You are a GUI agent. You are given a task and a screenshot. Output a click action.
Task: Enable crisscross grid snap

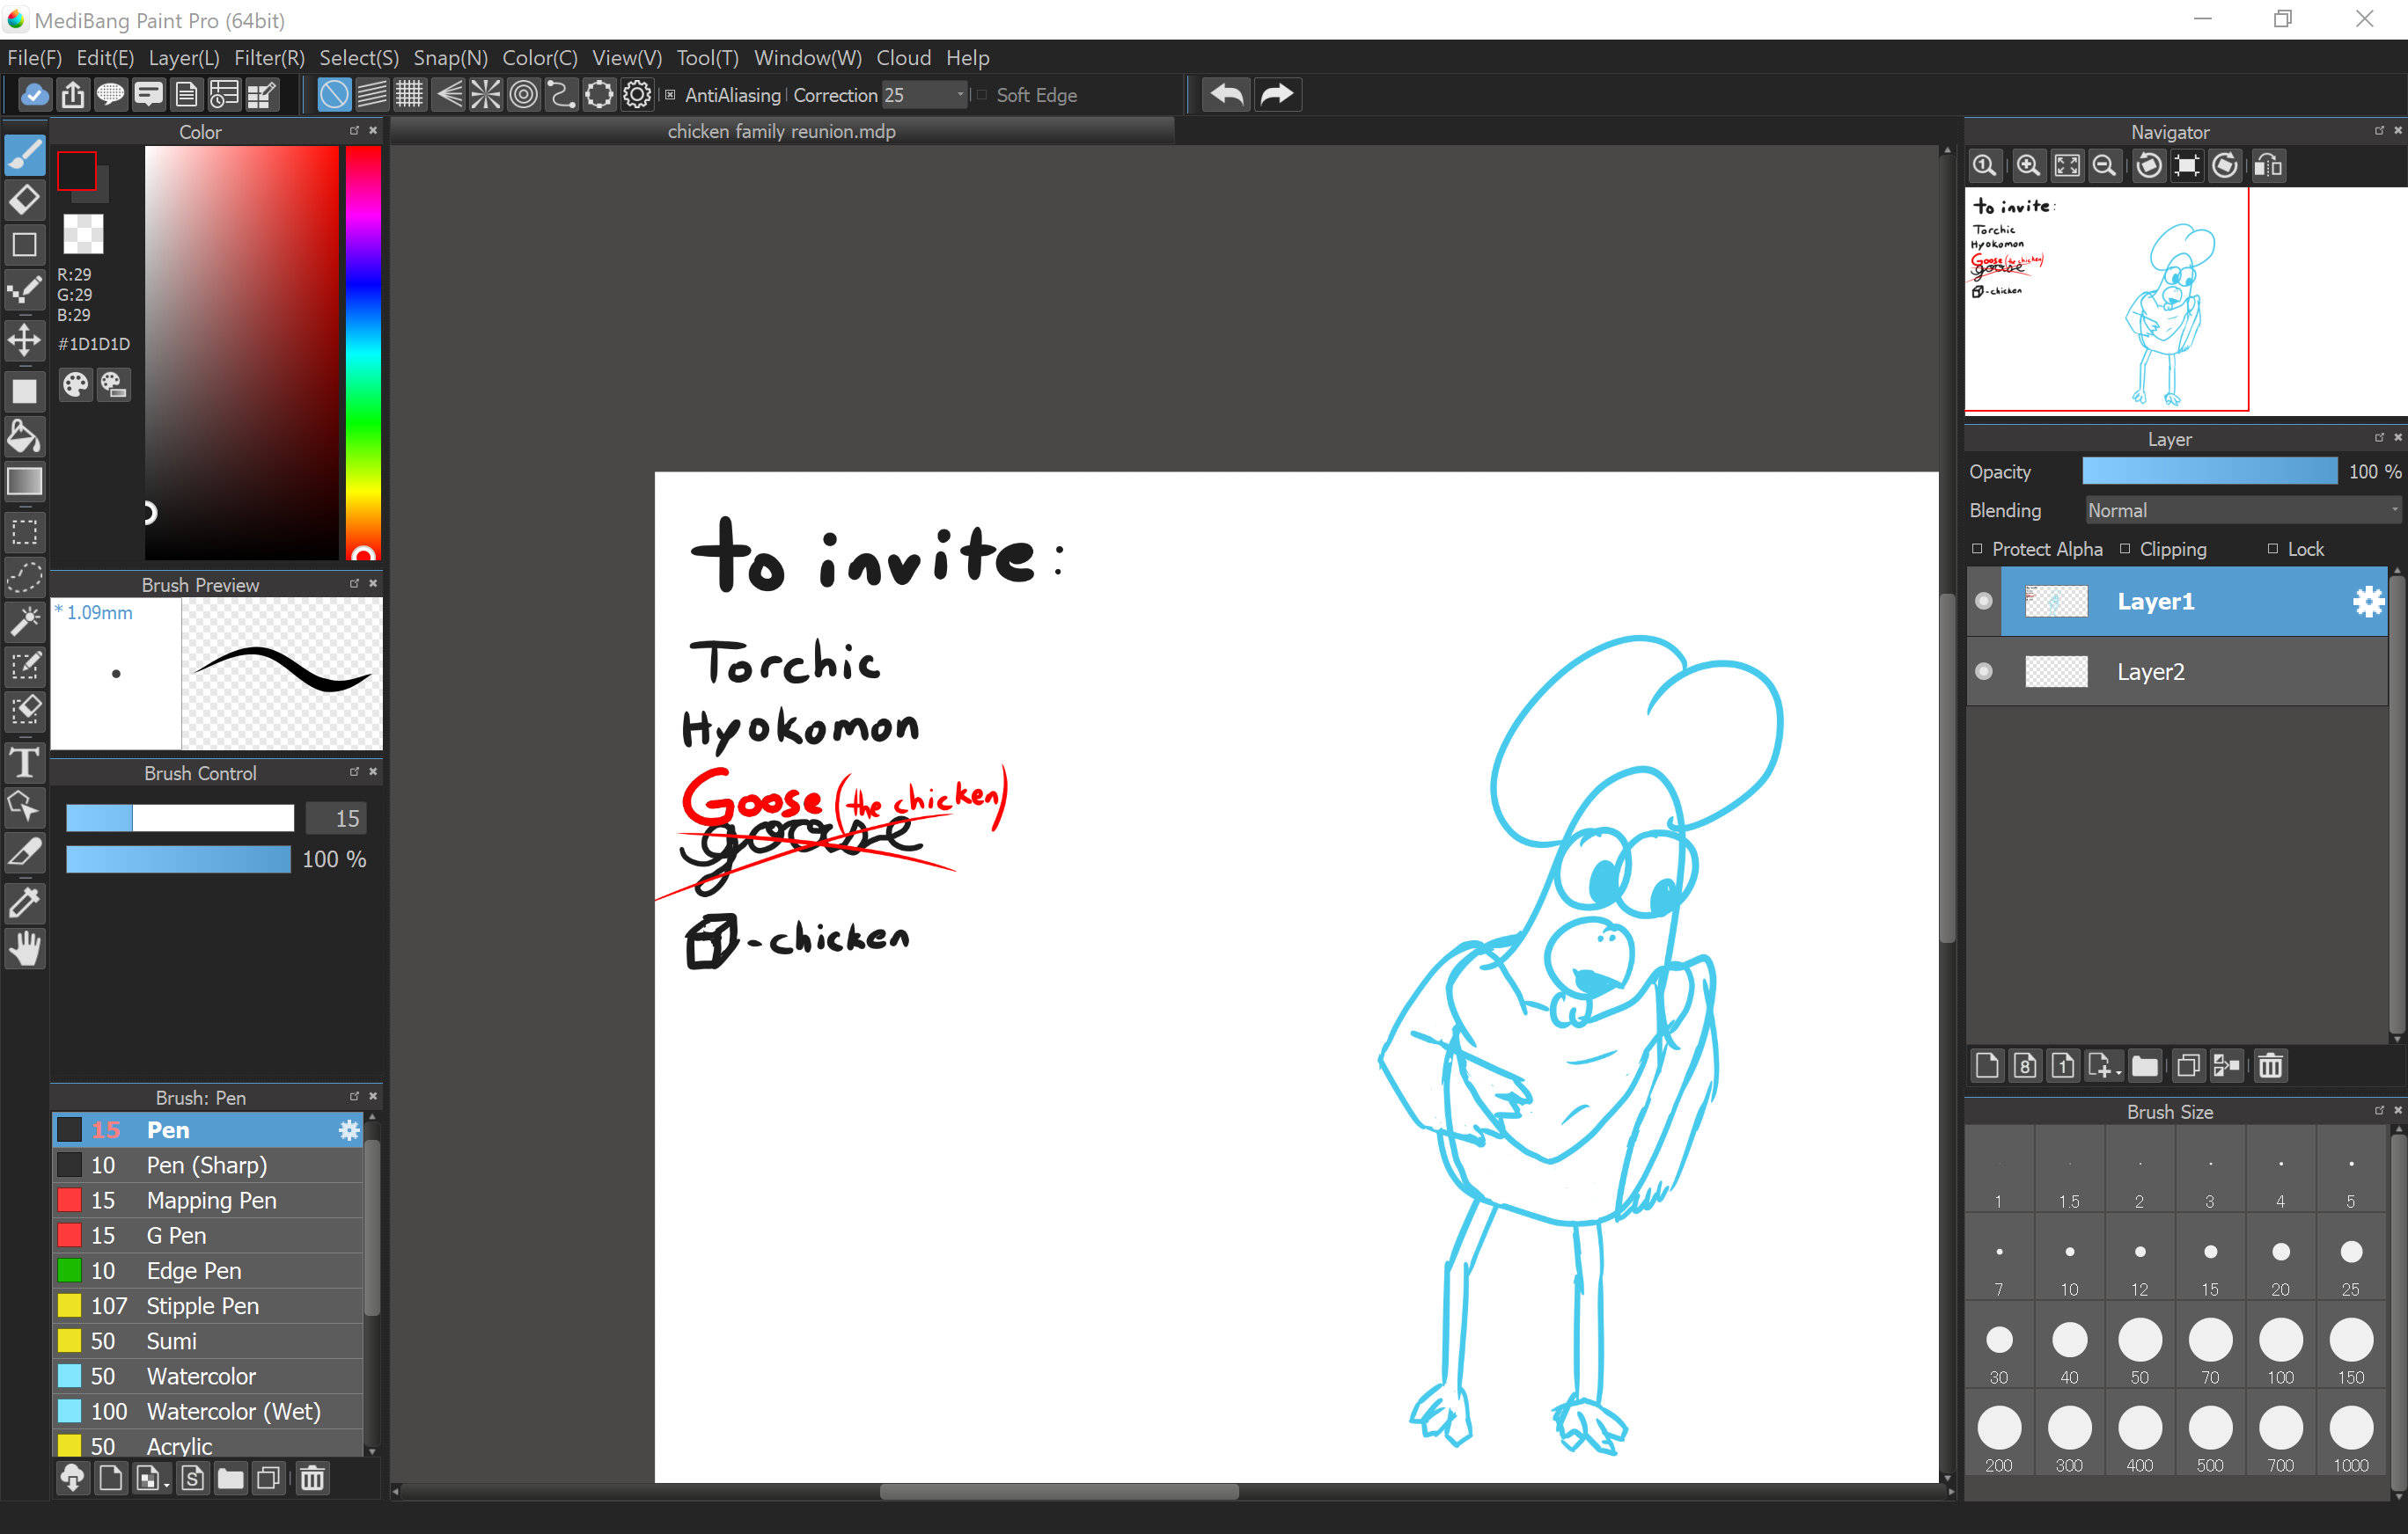[x=410, y=95]
